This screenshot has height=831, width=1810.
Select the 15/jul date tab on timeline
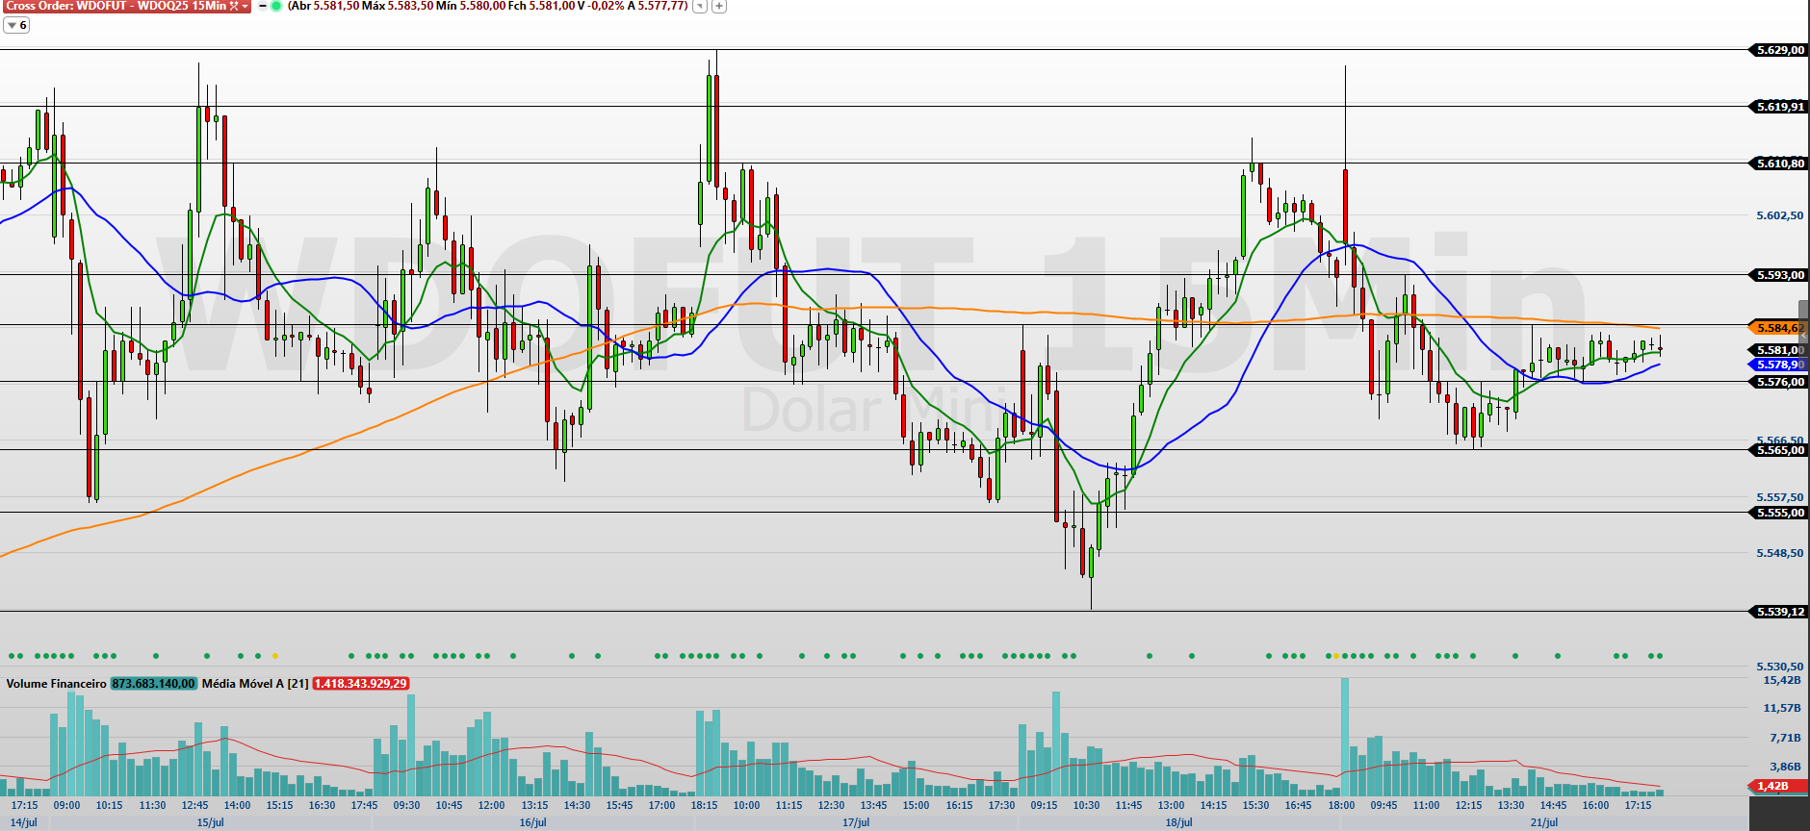click(210, 822)
